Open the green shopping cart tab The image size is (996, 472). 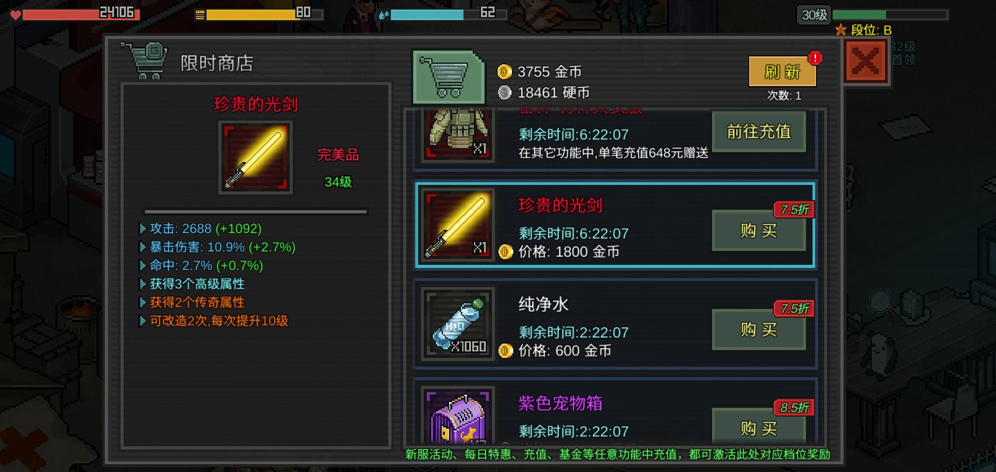448,76
